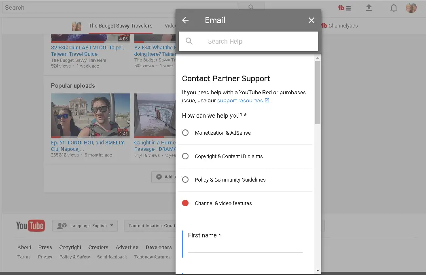
Task: Open the Press footer link
Action: (45, 247)
